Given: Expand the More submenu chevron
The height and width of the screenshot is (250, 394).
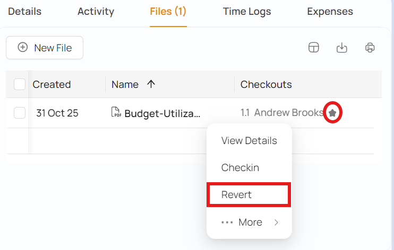Looking at the screenshot, I should point(276,222).
